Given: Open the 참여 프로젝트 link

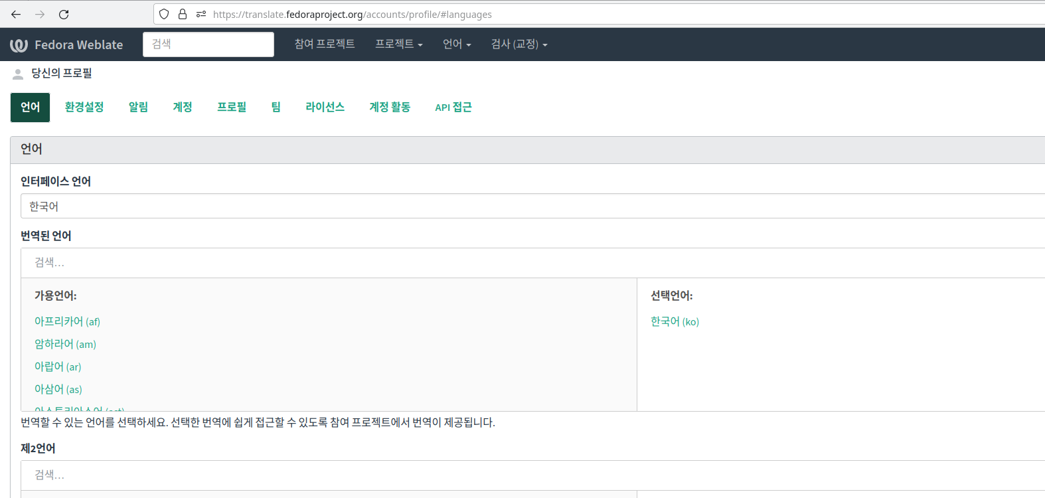Looking at the screenshot, I should [325, 44].
